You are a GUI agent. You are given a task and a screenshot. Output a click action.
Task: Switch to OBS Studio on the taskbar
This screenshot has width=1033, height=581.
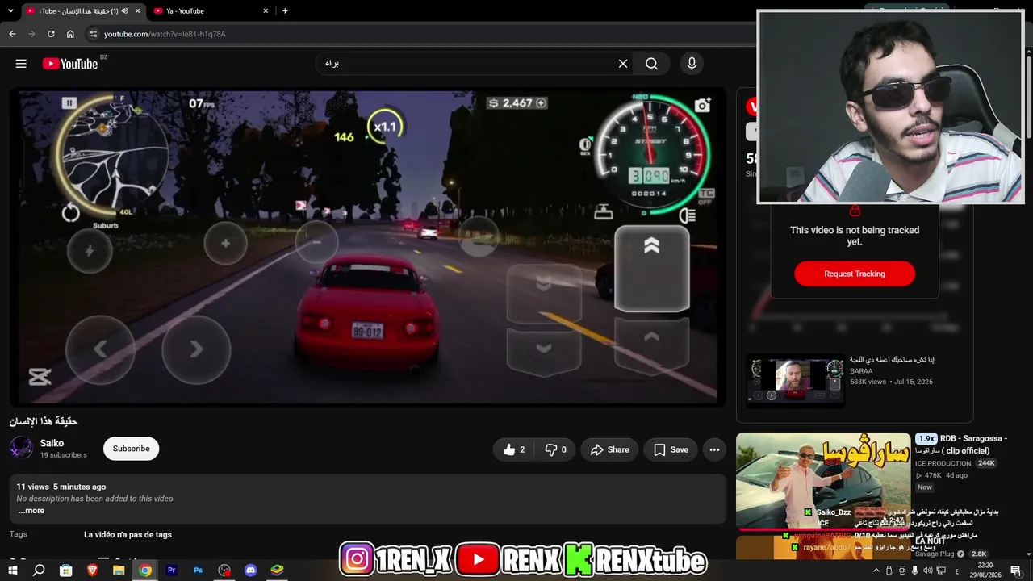224,571
